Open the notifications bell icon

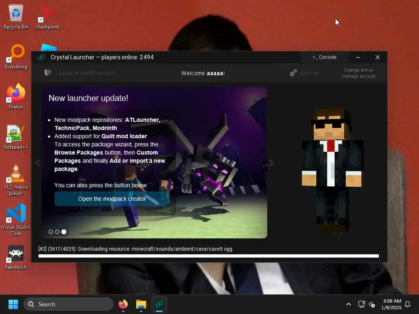(408, 304)
